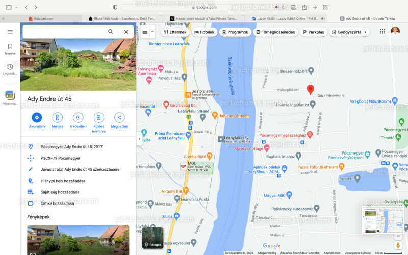408x255 pixels.
Task: Switch to the ingatlan.com tab
Action: point(41,19)
